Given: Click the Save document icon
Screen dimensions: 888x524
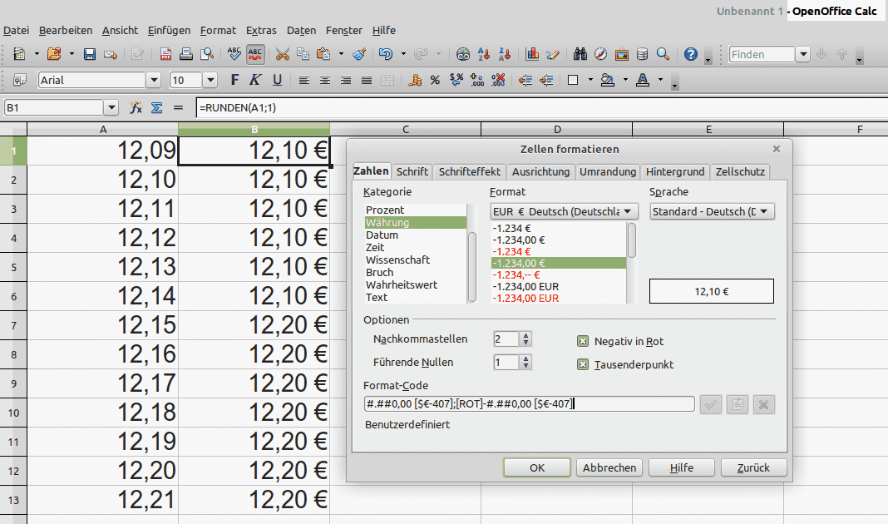Looking at the screenshot, I should [90, 54].
